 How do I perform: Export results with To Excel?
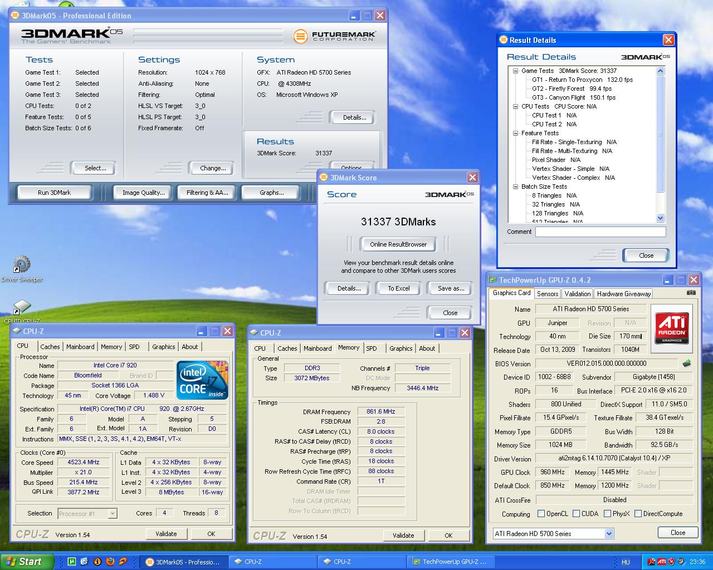[x=399, y=288]
